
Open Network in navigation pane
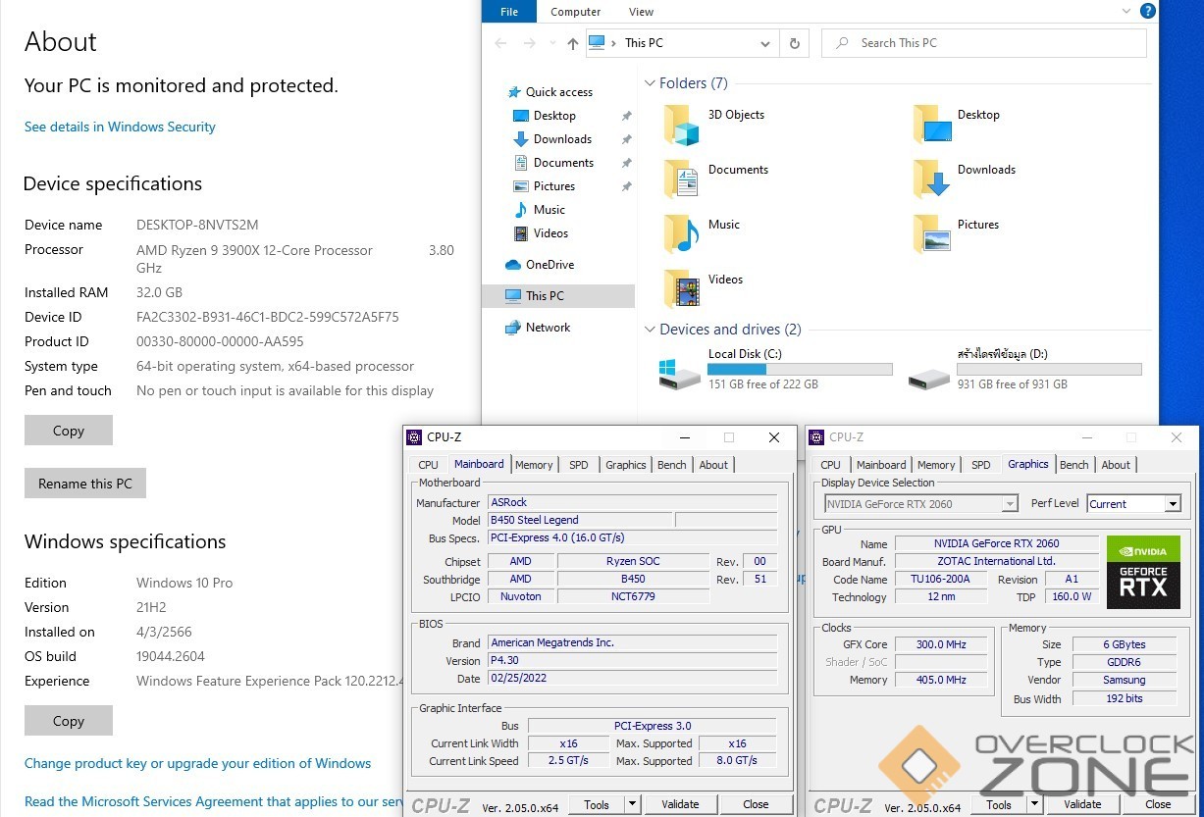pyautogui.click(x=548, y=328)
